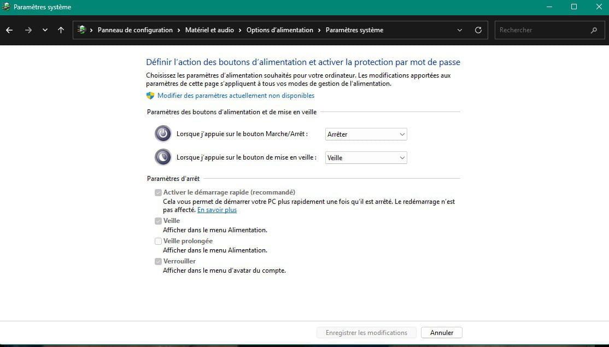609x347 pixels.
Task: Toggle Activer le démarrage rapide checkbox
Action: click(158, 192)
